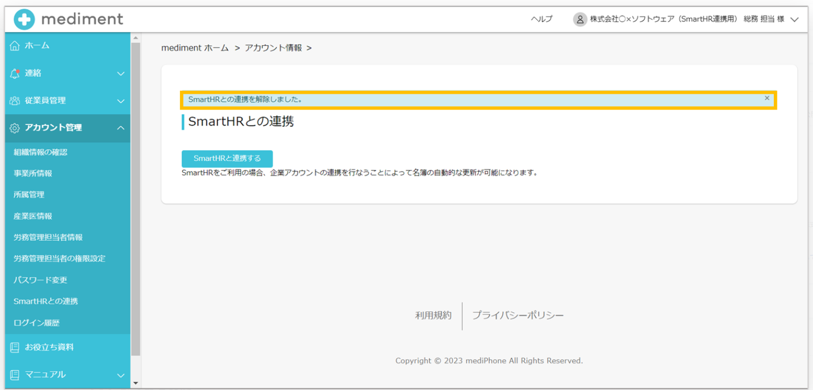Click the sidebar scrollbar up arrow

[135, 38]
